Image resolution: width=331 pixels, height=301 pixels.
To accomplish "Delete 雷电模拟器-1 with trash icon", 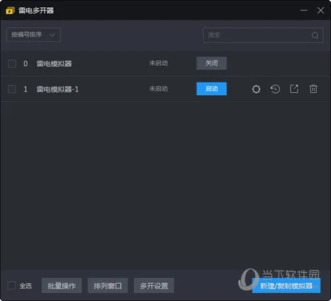I will [x=313, y=89].
